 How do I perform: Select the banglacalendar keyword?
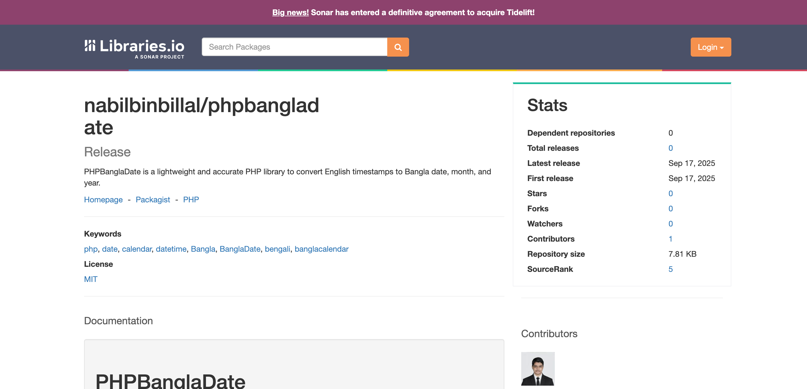coord(321,249)
